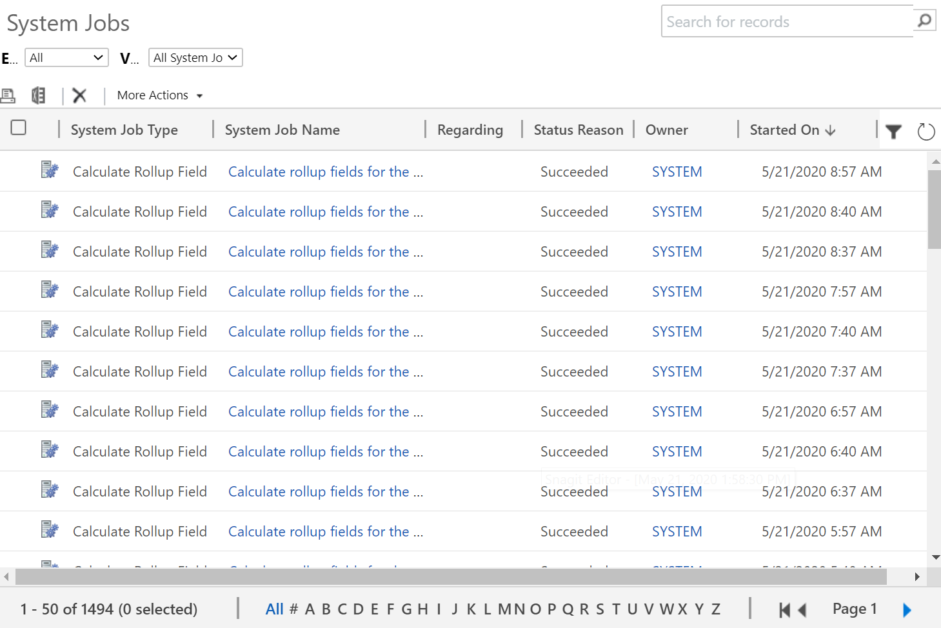Toggle the select-all records checkbox

(x=18, y=128)
